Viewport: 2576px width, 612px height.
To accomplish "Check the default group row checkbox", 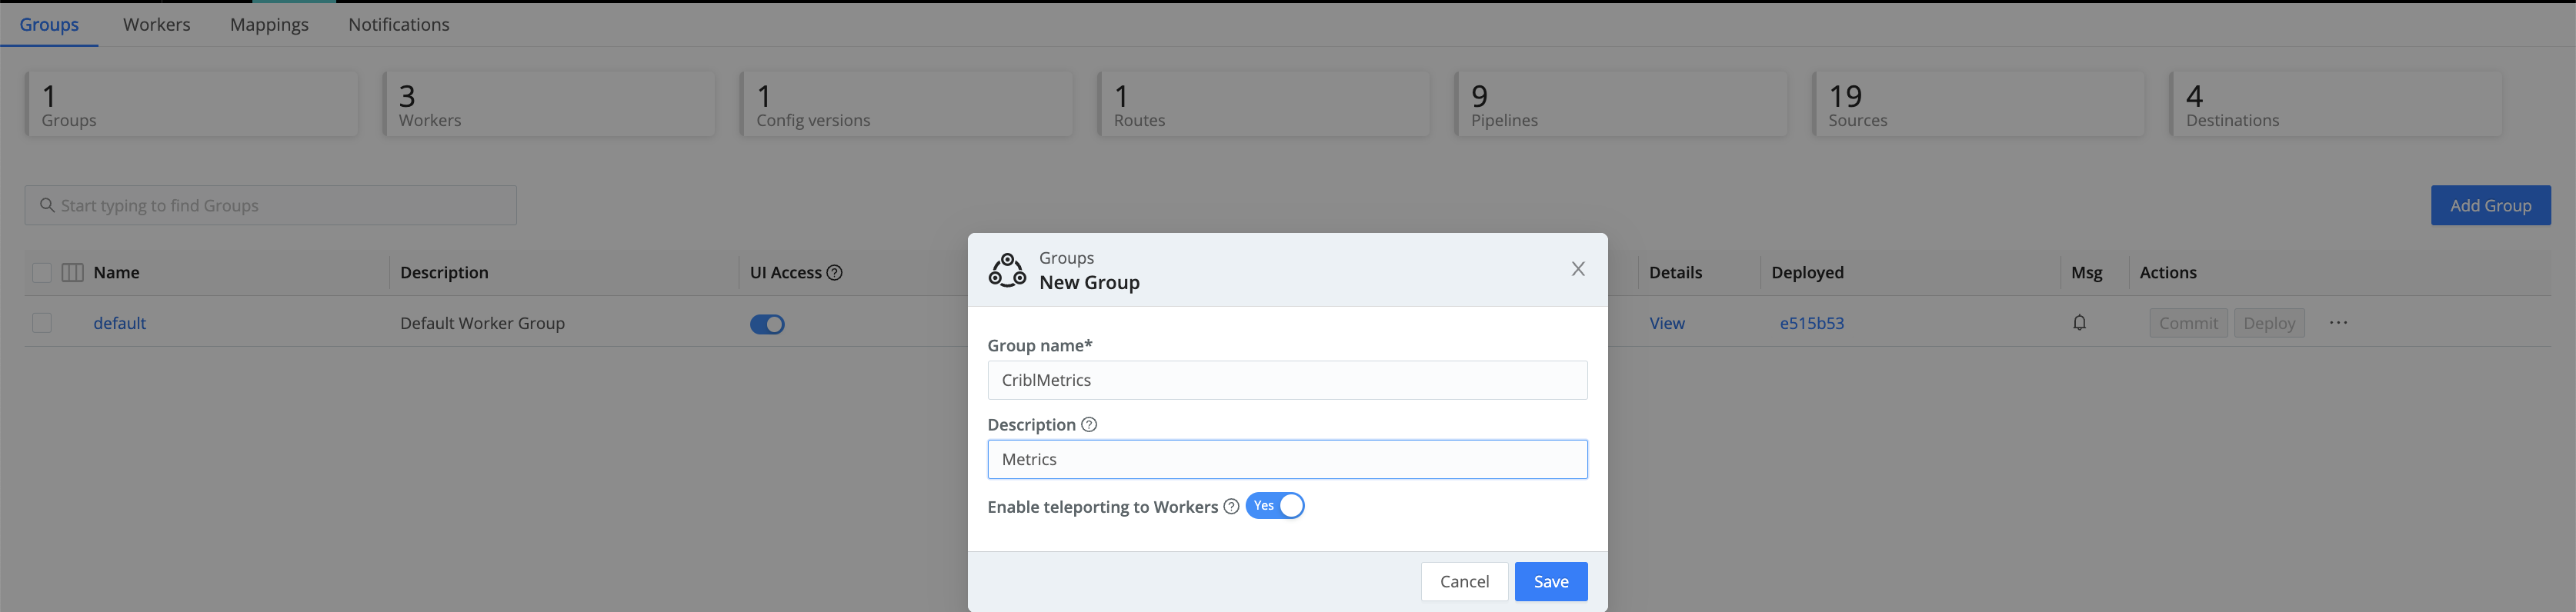I will (x=42, y=323).
